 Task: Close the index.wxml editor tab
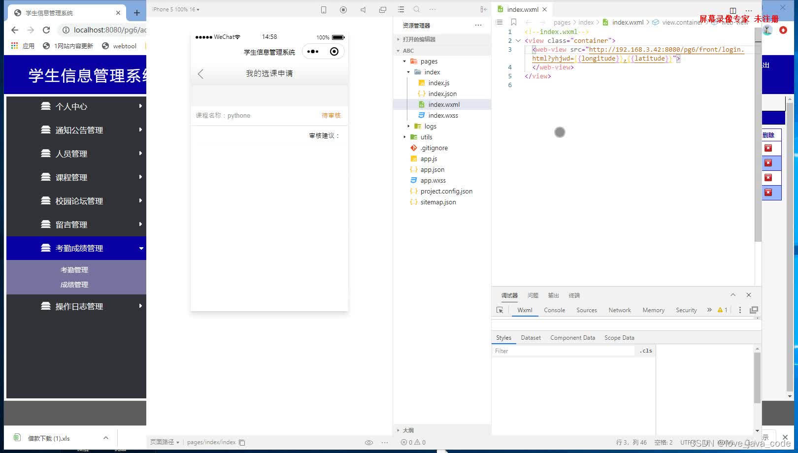tap(544, 9)
